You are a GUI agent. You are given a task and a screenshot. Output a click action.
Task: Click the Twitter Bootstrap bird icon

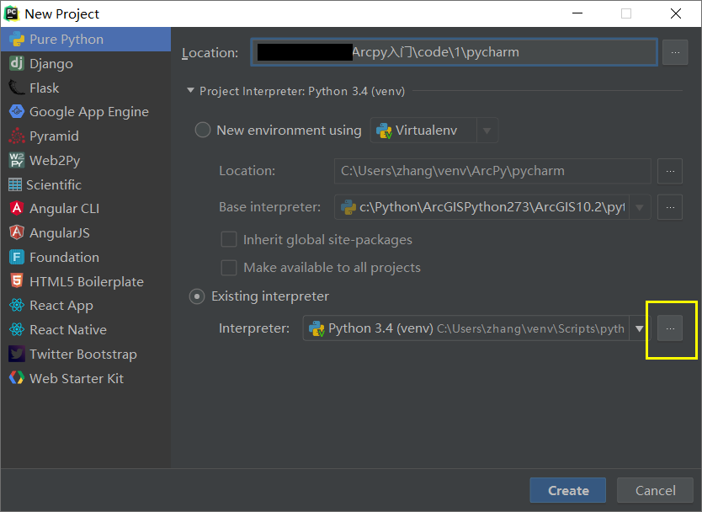tap(17, 354)
